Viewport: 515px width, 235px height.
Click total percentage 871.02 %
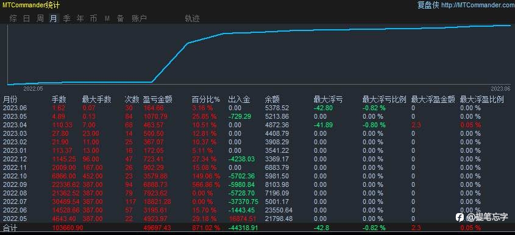(x=205, y=228)
